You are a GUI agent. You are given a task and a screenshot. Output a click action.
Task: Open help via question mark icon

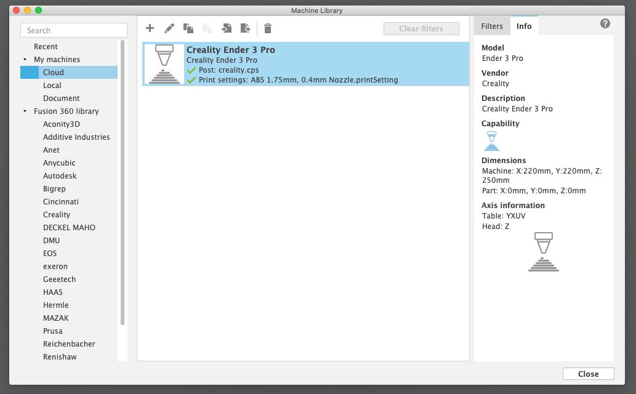(x=605, y=23)
